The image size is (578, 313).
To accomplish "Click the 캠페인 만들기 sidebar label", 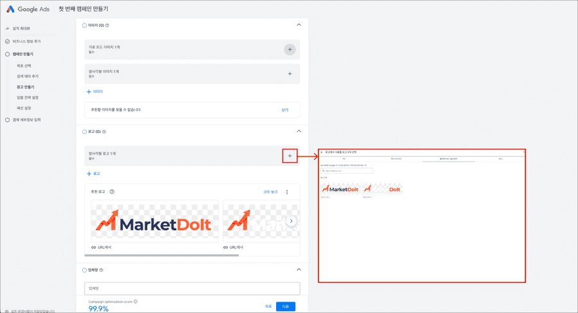I will (23, 54).
